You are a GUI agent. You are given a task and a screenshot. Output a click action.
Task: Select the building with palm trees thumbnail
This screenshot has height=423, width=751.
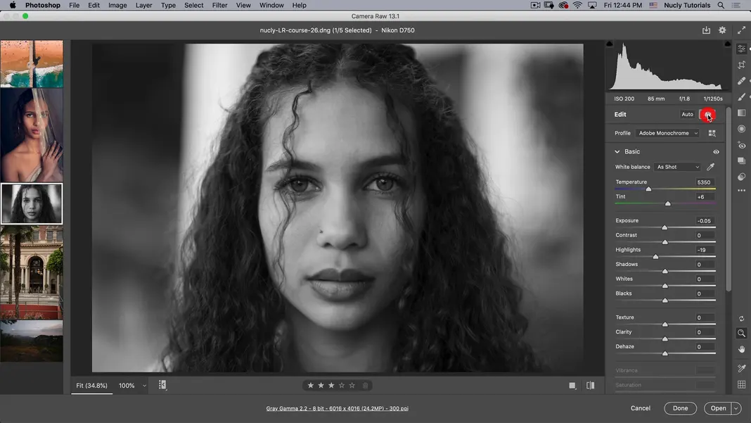pos(32,272)
